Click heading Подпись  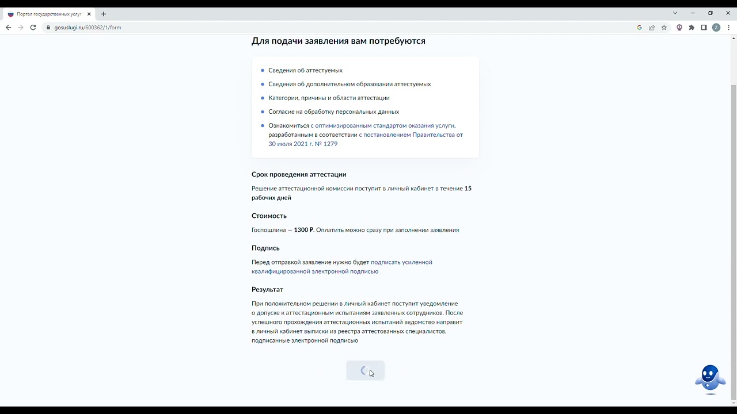point(265,248)
